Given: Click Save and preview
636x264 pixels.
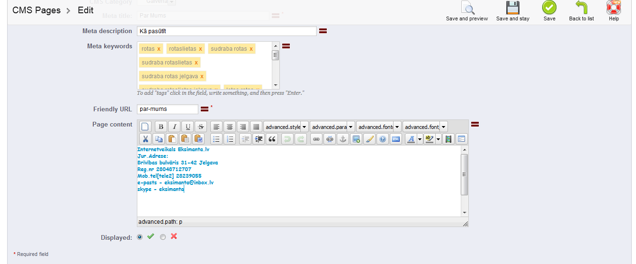Looking at the screenshot, I should click(467, 11).
